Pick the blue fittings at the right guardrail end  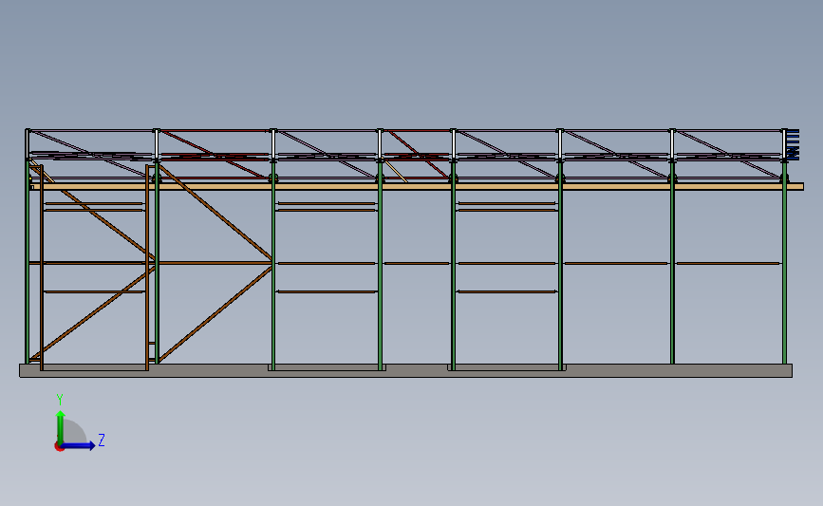coord(792,144)
